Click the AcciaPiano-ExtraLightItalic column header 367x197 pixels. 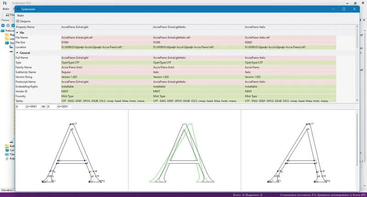(198, 27)
